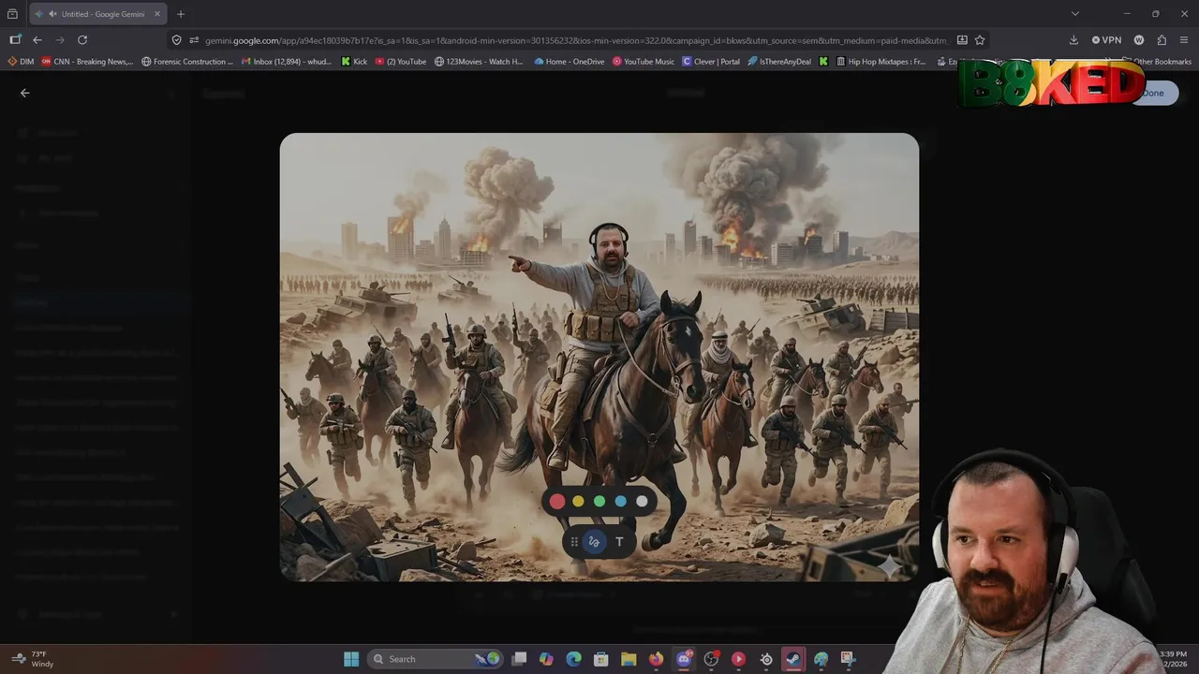
Task: Open the browser application menu
Action: click(x=1184, y=40)
